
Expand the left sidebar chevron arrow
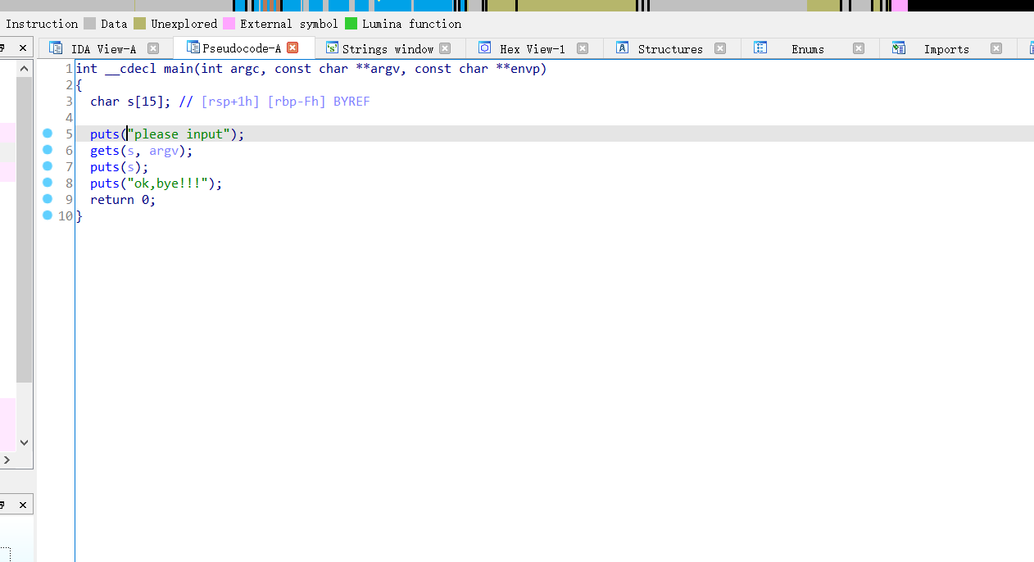[x=7, y=459]
